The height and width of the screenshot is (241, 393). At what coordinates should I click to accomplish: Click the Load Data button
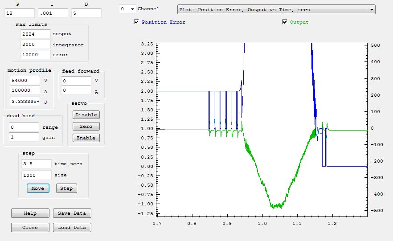[x=72, y=228]
